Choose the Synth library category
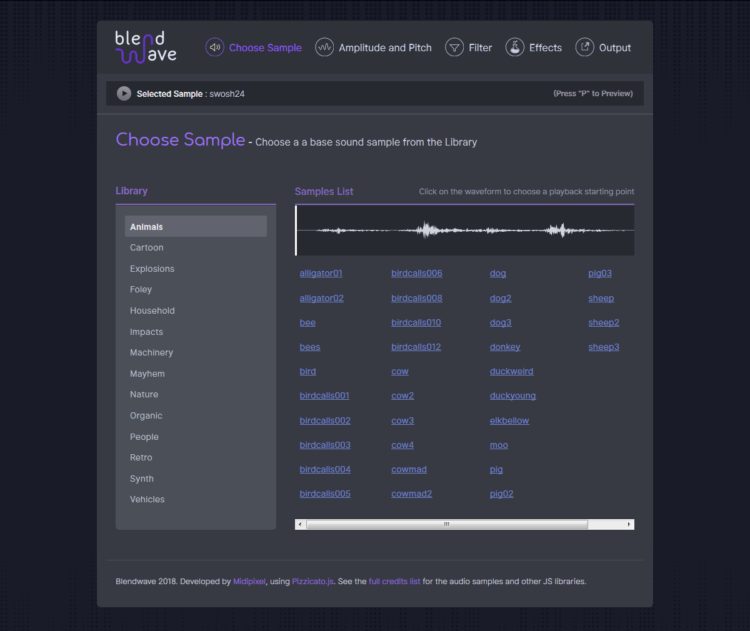 tap(142, 479)
